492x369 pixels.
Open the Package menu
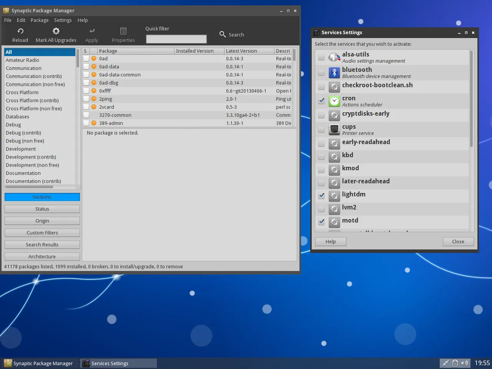coord(40,20)
